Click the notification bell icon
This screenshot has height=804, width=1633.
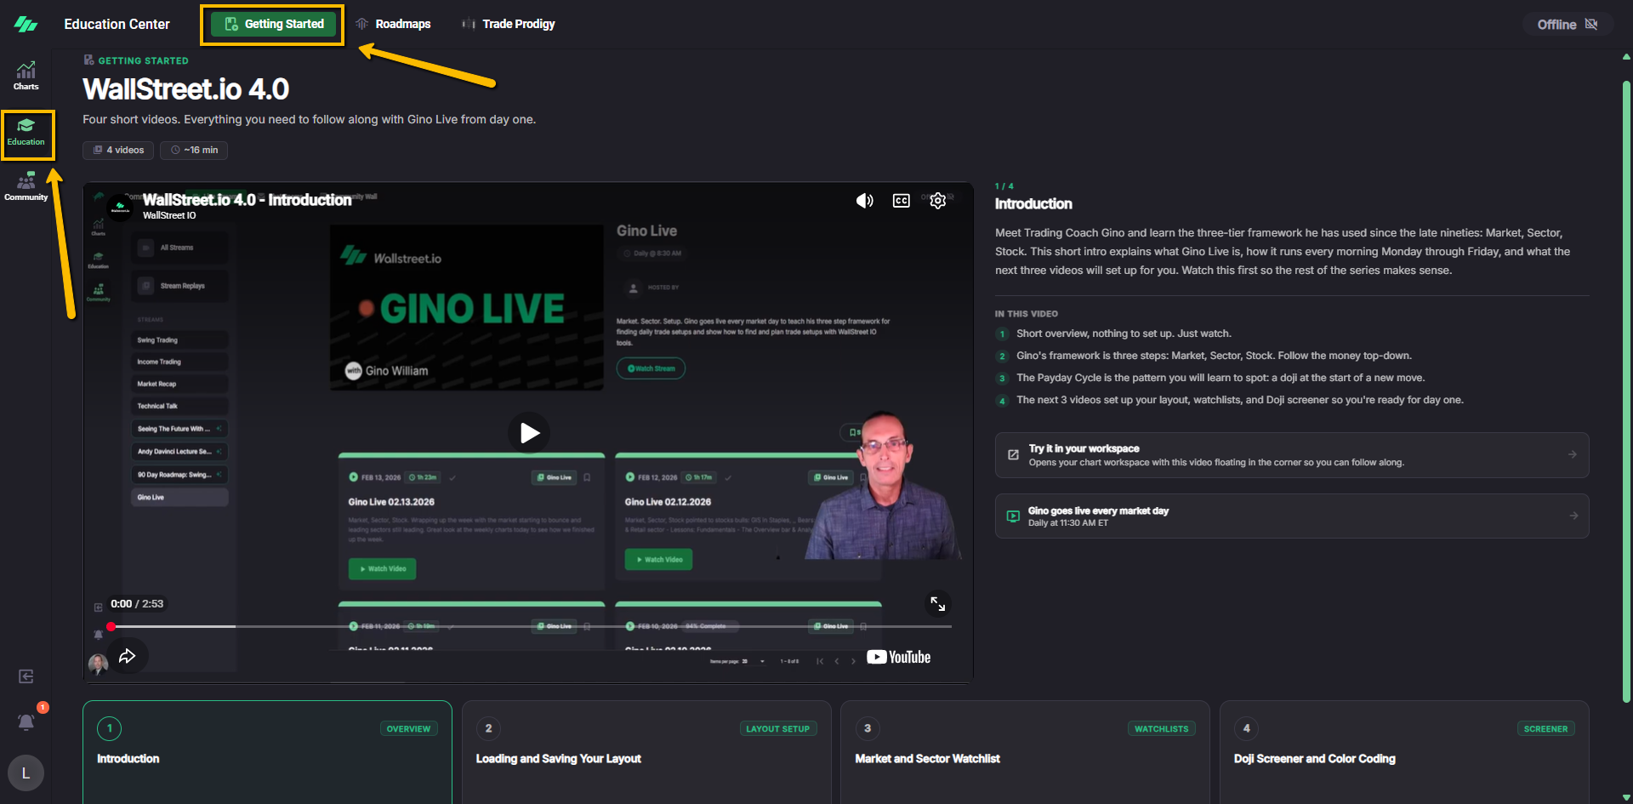26,721
